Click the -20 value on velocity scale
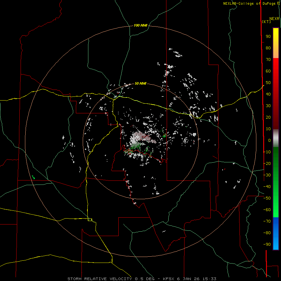 (267, 163)
